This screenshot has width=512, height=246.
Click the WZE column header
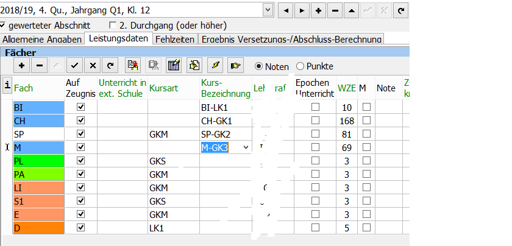(x=347, y=88)
